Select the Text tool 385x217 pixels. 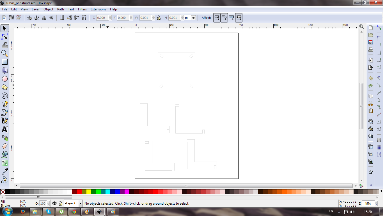[4, 129]
